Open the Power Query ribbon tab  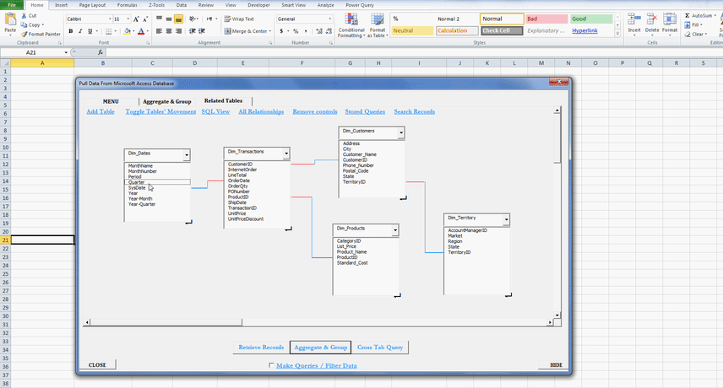click(360, 5)
